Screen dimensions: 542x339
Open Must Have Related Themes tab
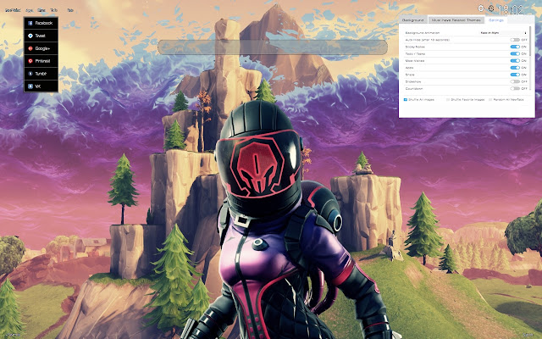tap(456, 20)
